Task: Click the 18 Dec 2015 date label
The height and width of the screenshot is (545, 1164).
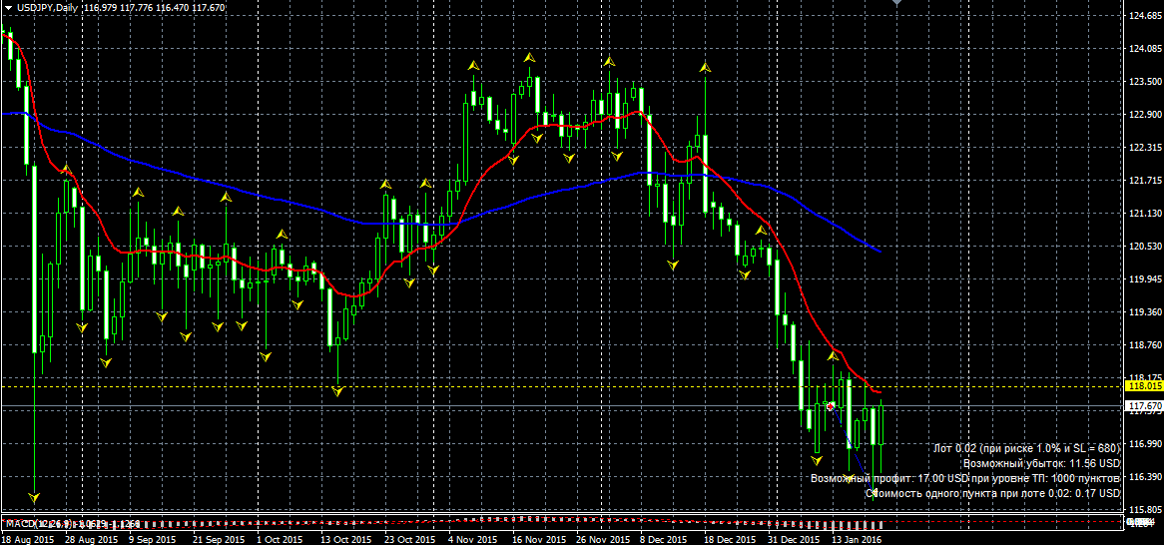Action: [732, 538]
